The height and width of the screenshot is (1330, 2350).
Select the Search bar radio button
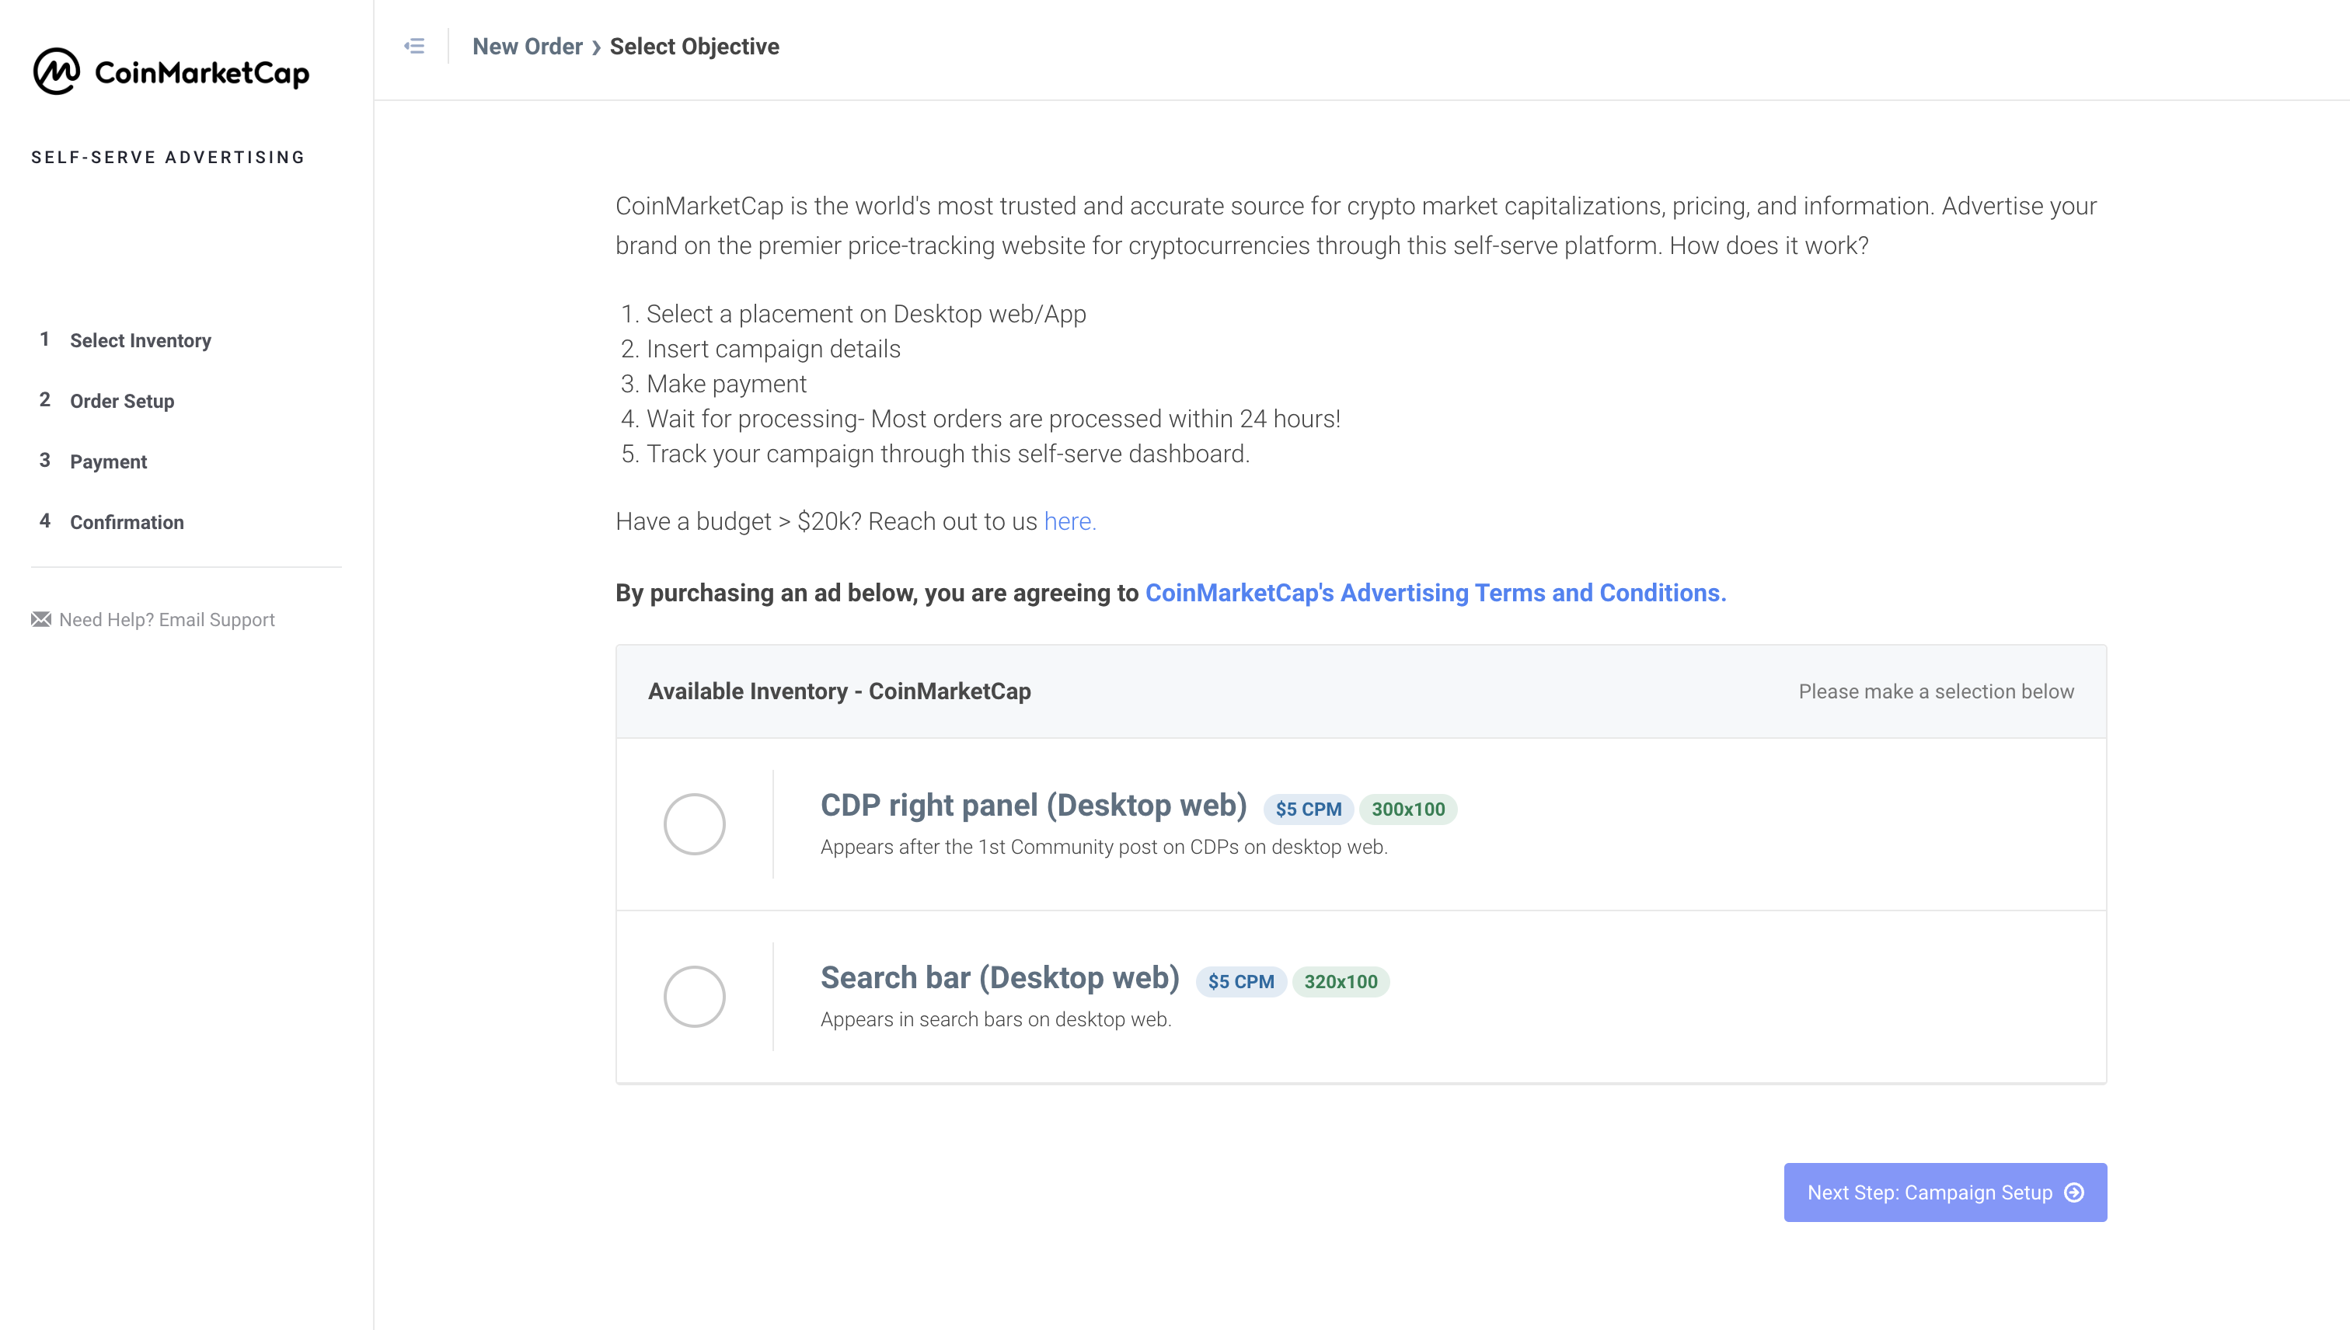click(x=695, y=997)
